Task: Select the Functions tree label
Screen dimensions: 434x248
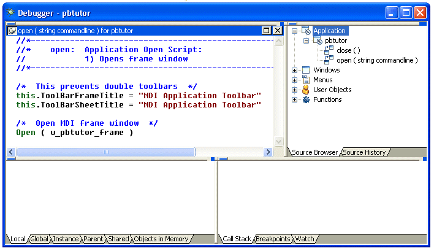Action: coord(327,99)
